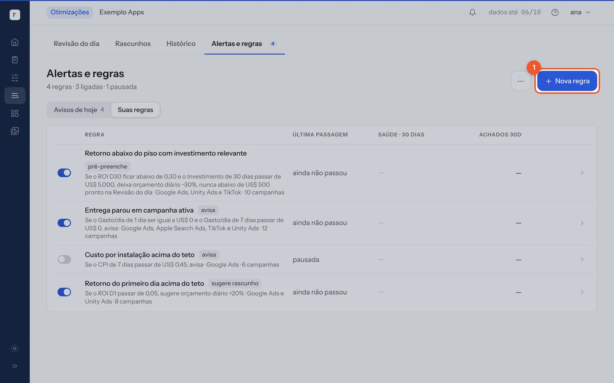The height and width of the screenshot is (383, 614).
Task: Select the Alertas e regras tab
Action: (244, 44)
